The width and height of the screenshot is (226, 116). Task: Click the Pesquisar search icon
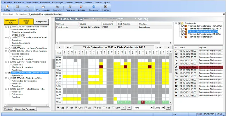70,7
